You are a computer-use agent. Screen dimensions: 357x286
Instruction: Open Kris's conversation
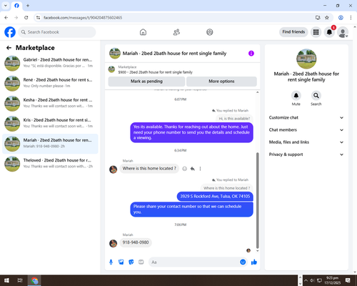(50, 124)
